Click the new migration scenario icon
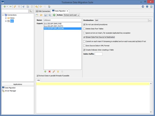The height and width of the screenshot is (116, 155). [x=37, y=15]
